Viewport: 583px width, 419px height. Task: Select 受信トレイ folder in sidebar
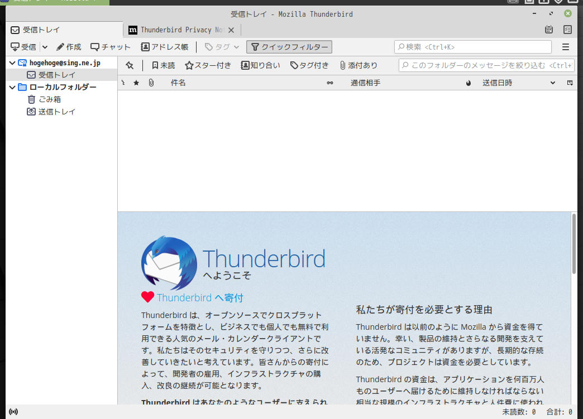coord(57,75)
